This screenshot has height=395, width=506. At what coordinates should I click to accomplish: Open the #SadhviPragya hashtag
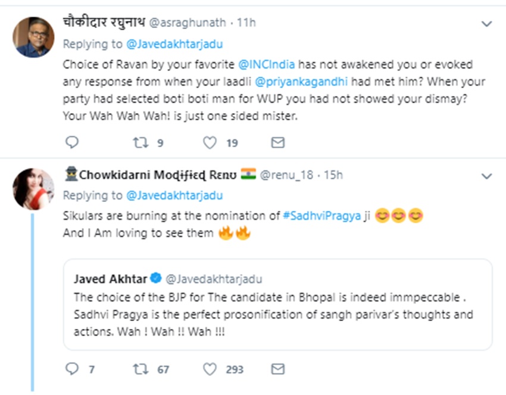point(321,217)
